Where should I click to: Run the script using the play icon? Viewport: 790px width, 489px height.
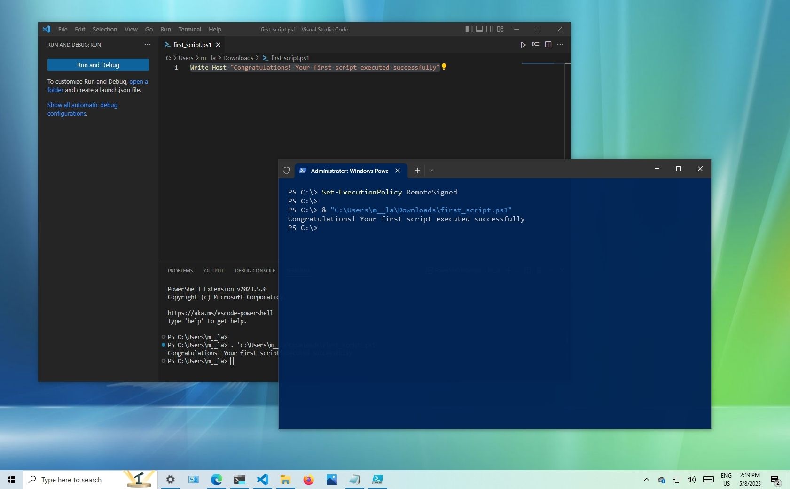tap(523, 45)
